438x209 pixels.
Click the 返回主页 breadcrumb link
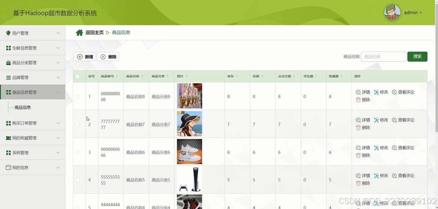[94, 33]
